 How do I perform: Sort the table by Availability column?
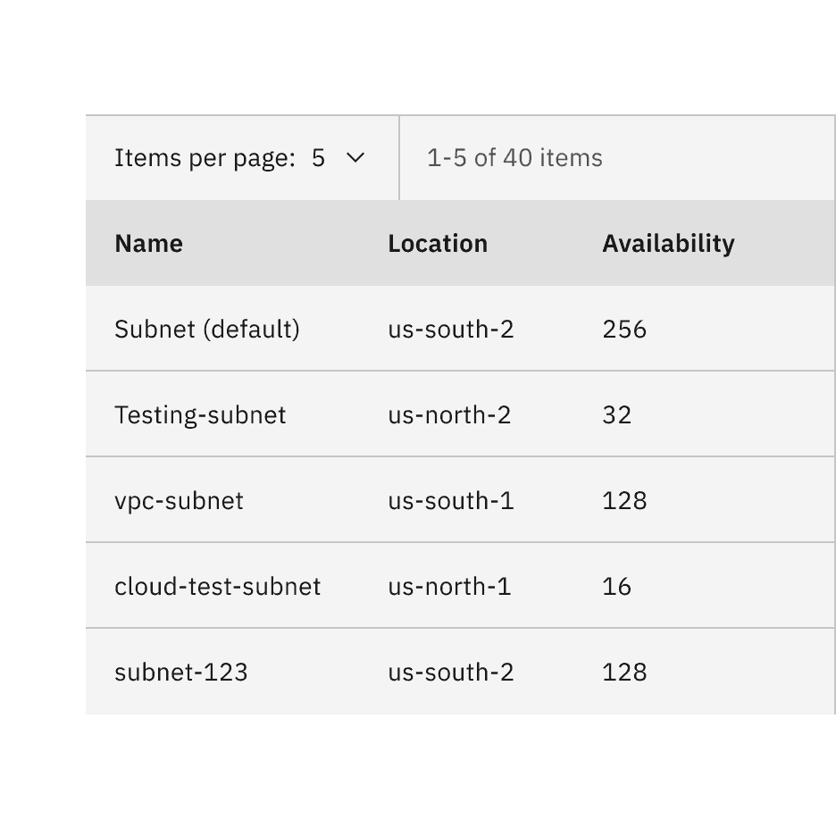click(x=668, y=243)
